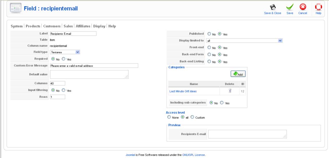This screenshot has width=329, height=158.
Task: Open Help via the lifebuoy icon
Action: [x=318, y=7]
